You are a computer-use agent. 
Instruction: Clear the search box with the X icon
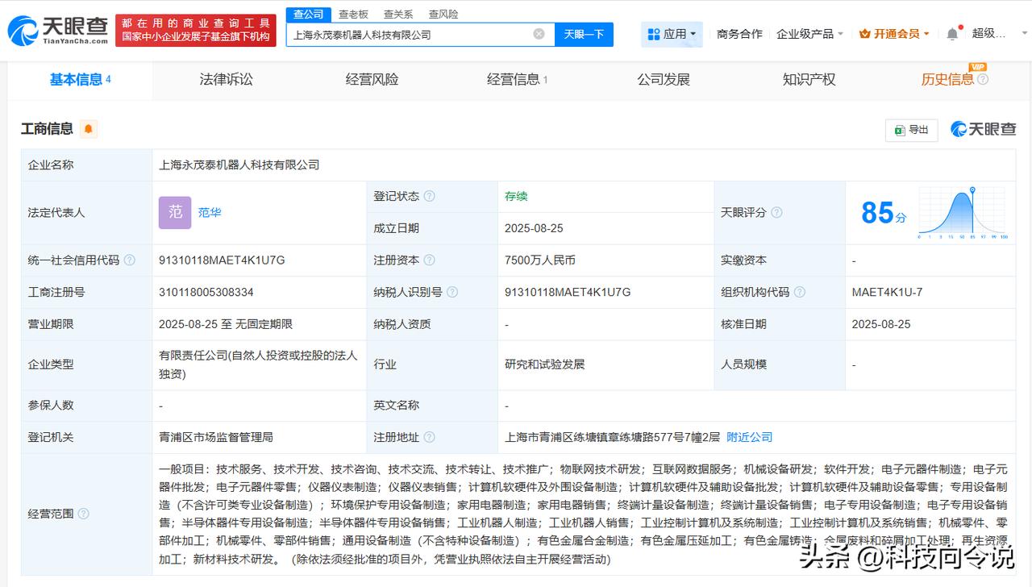539,34
